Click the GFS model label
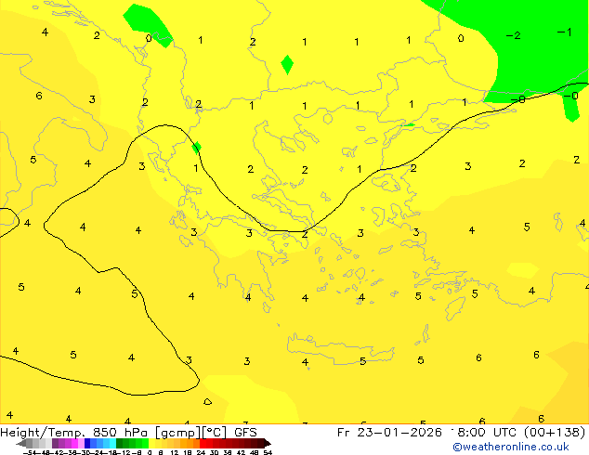Viewport: 589px width, 455px height. [245, 432]
